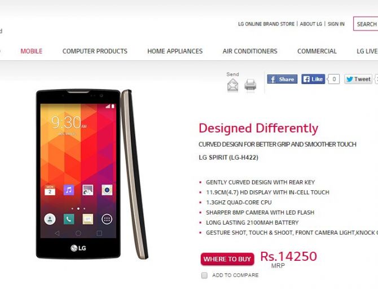Share the page via Facebook Share button

[282, 79]
